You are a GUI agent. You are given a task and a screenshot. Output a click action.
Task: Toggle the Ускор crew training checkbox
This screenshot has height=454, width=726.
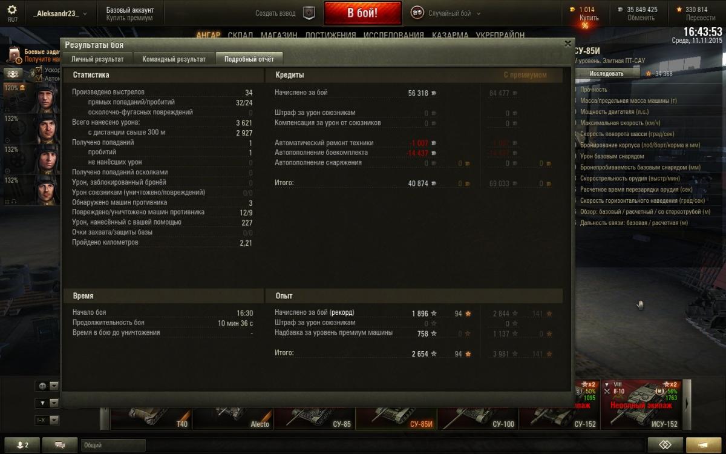[x=39, y=70]
